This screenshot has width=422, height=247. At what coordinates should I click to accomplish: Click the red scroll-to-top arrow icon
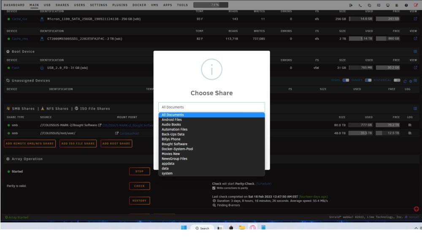pyautogui.click(x=417, y=209)
